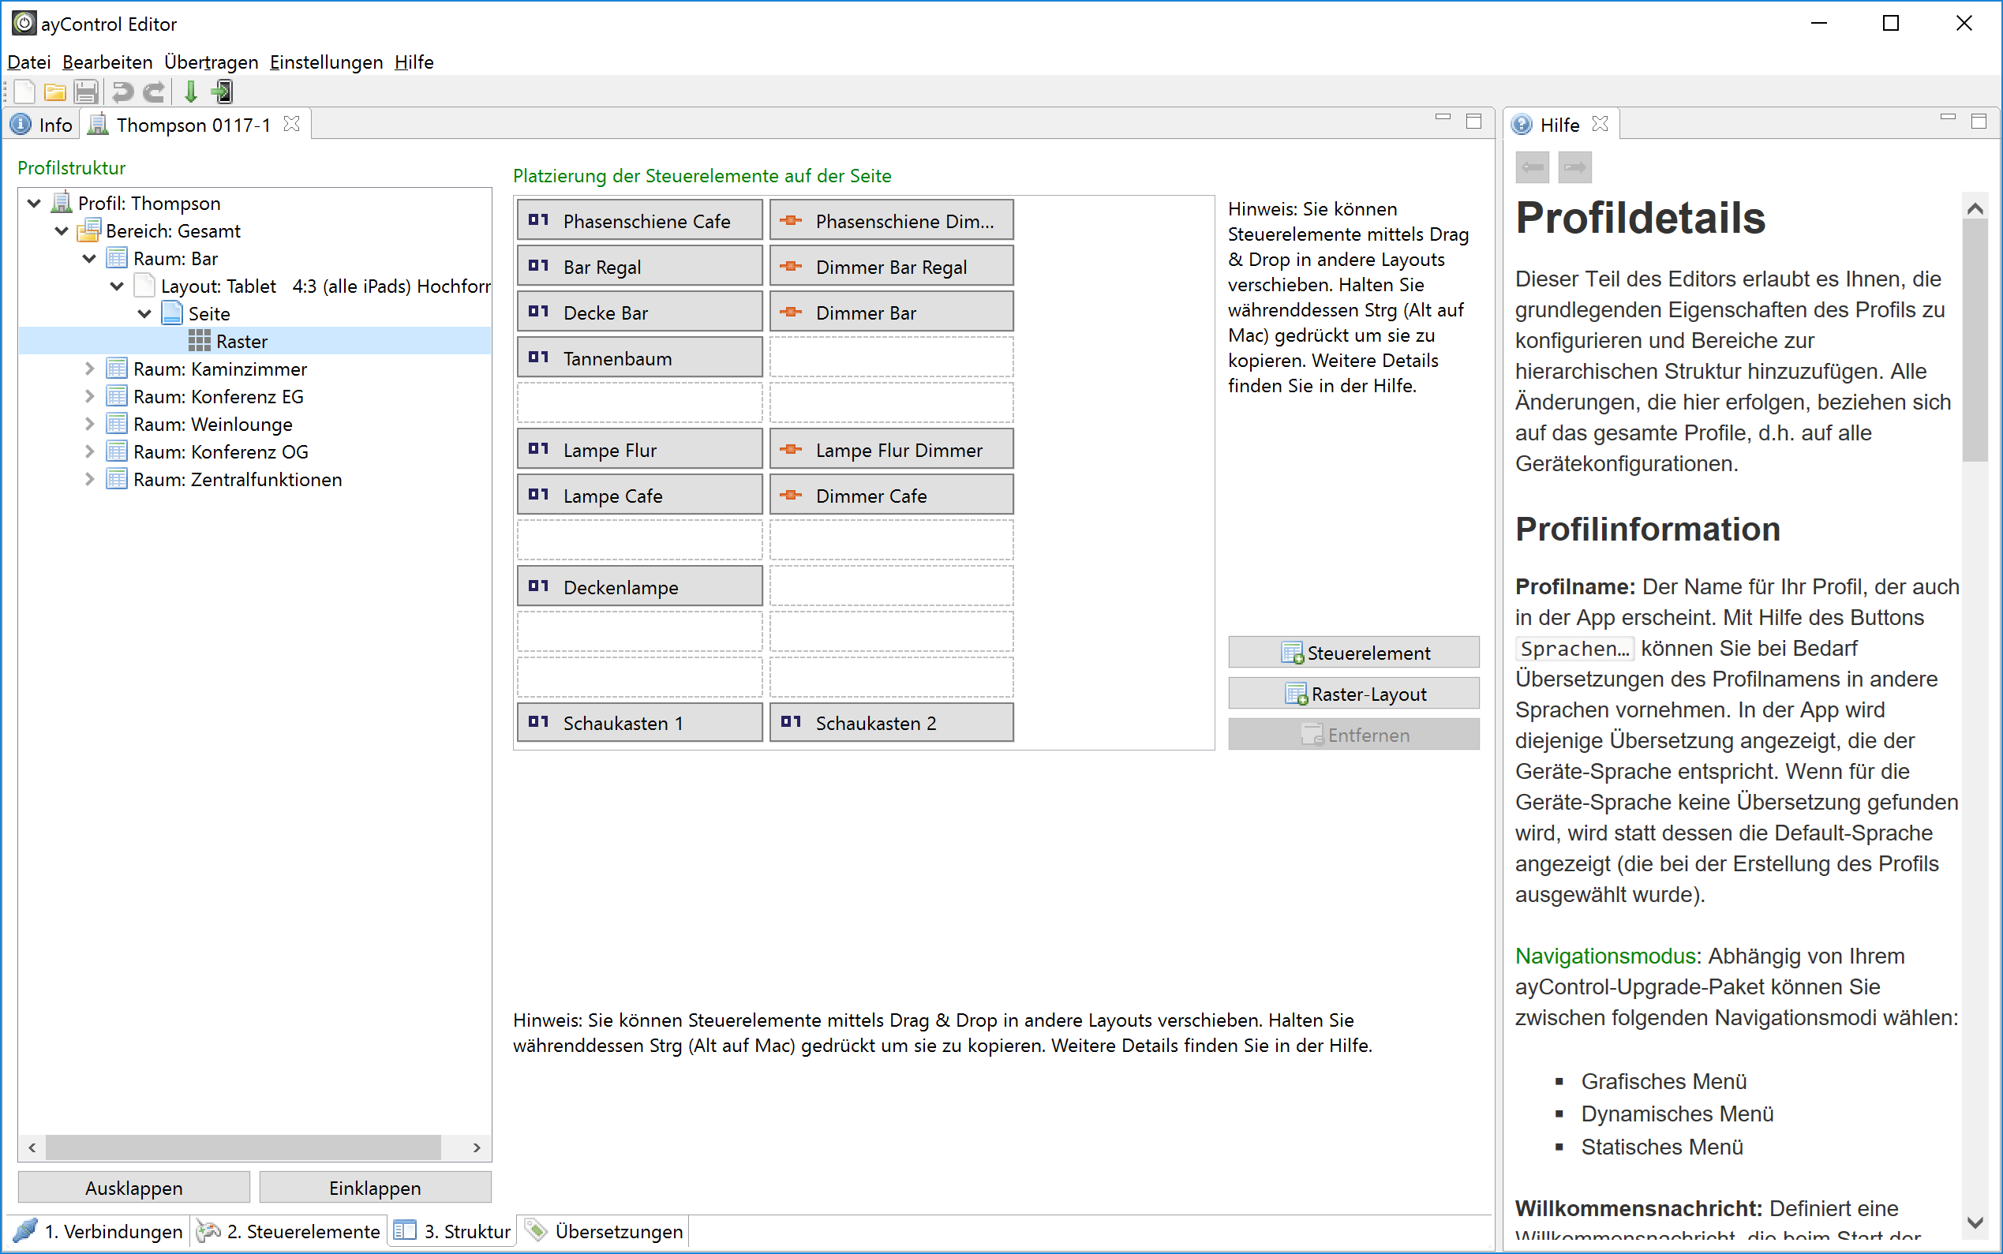
Task: Click the New file toolbar icon
Action: point(24,92)
